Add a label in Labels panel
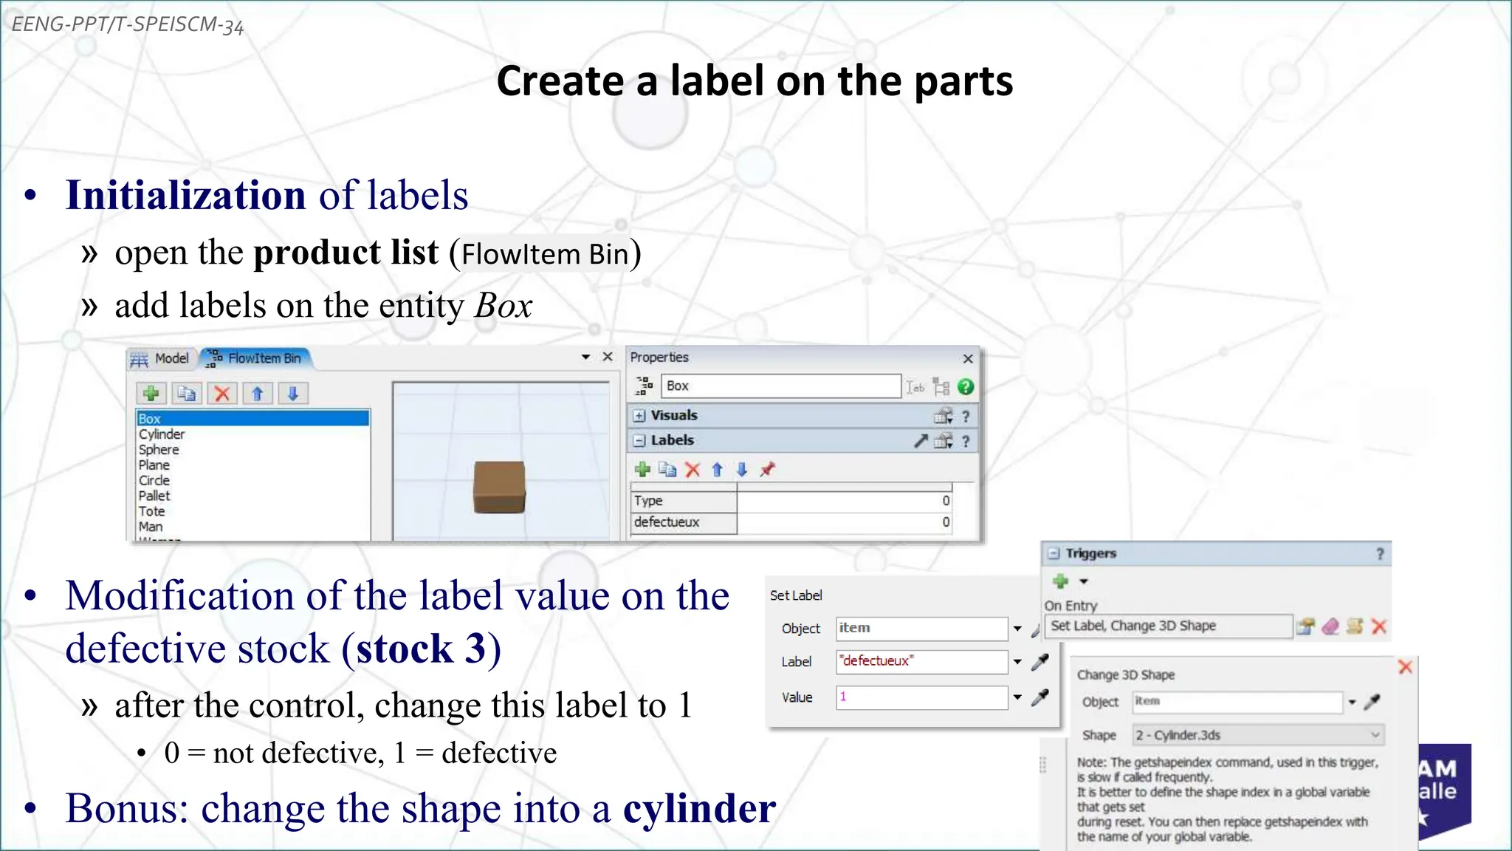The height and width of the screenshot is (851, 1512). pos(643,470)
